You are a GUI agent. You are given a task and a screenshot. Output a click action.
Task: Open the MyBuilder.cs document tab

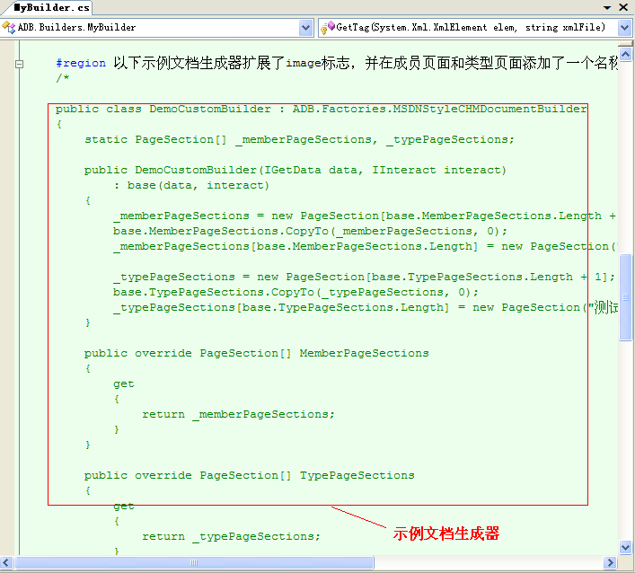click(52, 7)
